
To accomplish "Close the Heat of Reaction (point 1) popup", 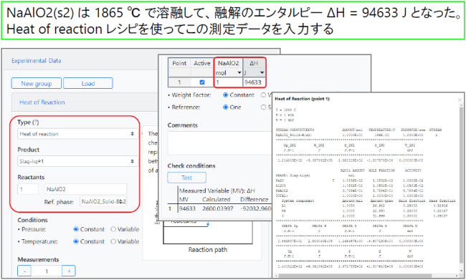I will click(x=460, y=100).
